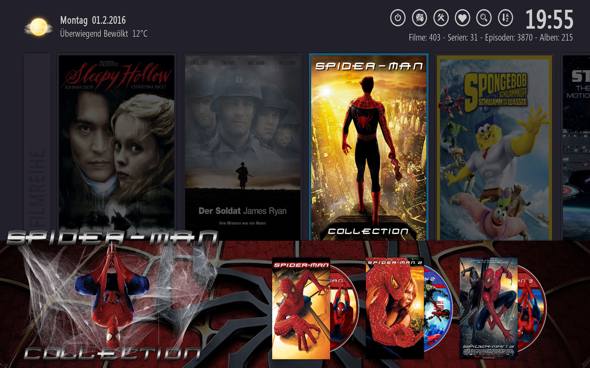Click the library stats 'Filme: 403' line
The width and height of the screenshot is (590, 368).
pos(491,38)
